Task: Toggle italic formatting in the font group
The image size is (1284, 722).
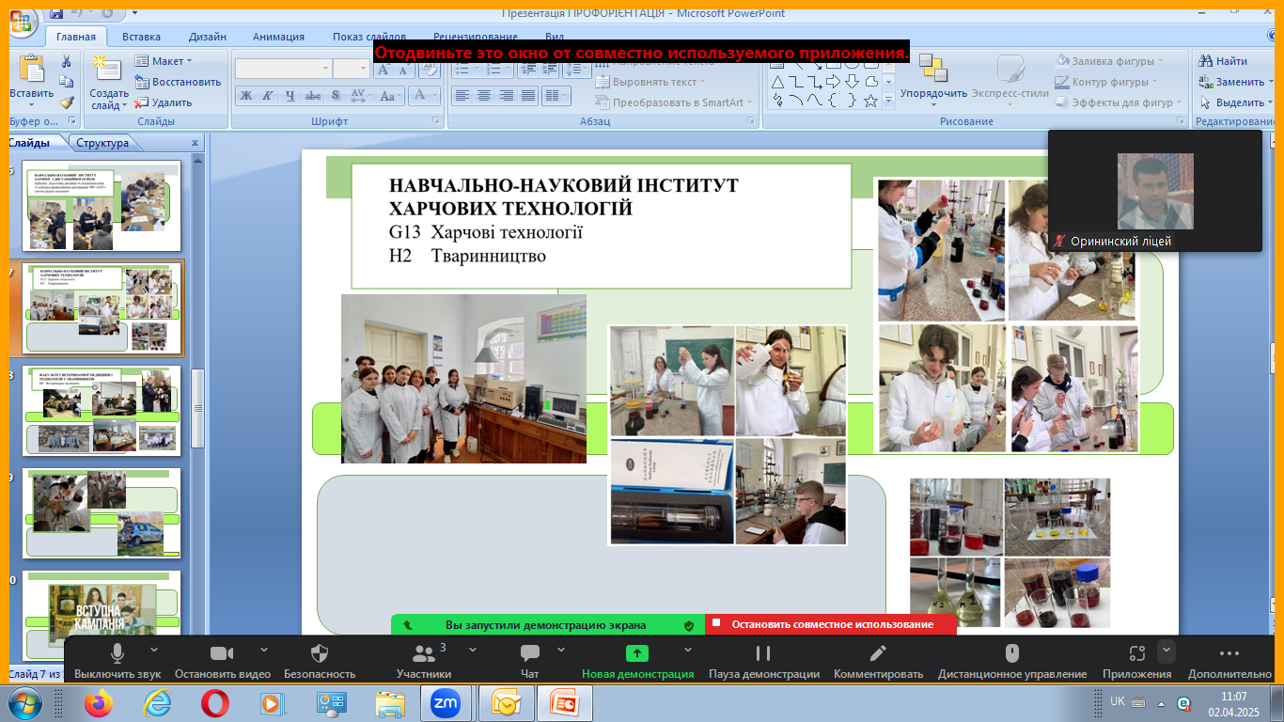Action: coord(268,96)
